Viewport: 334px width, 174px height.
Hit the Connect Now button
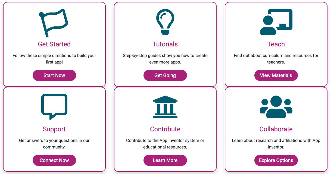click(x=54, y=160)
